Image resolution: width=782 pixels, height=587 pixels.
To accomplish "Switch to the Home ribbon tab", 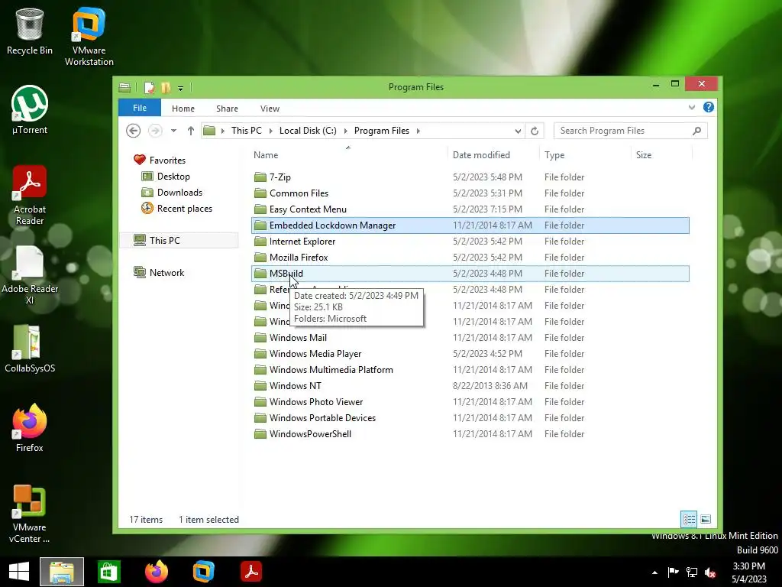I will pos(183,109).
